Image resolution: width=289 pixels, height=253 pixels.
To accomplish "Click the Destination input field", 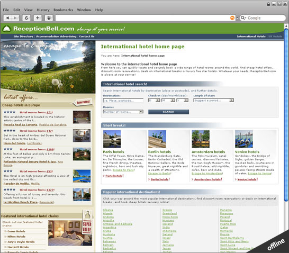I will (123, 101).
